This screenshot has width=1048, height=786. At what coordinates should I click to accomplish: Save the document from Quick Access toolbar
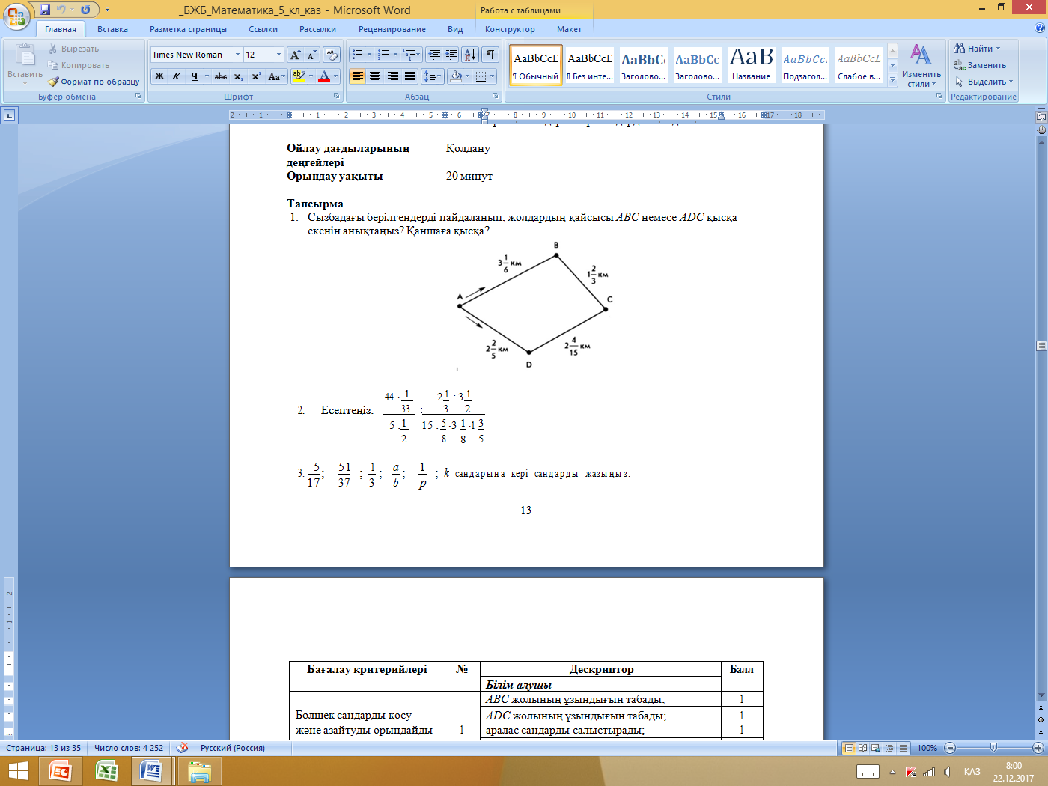point(45,10)
